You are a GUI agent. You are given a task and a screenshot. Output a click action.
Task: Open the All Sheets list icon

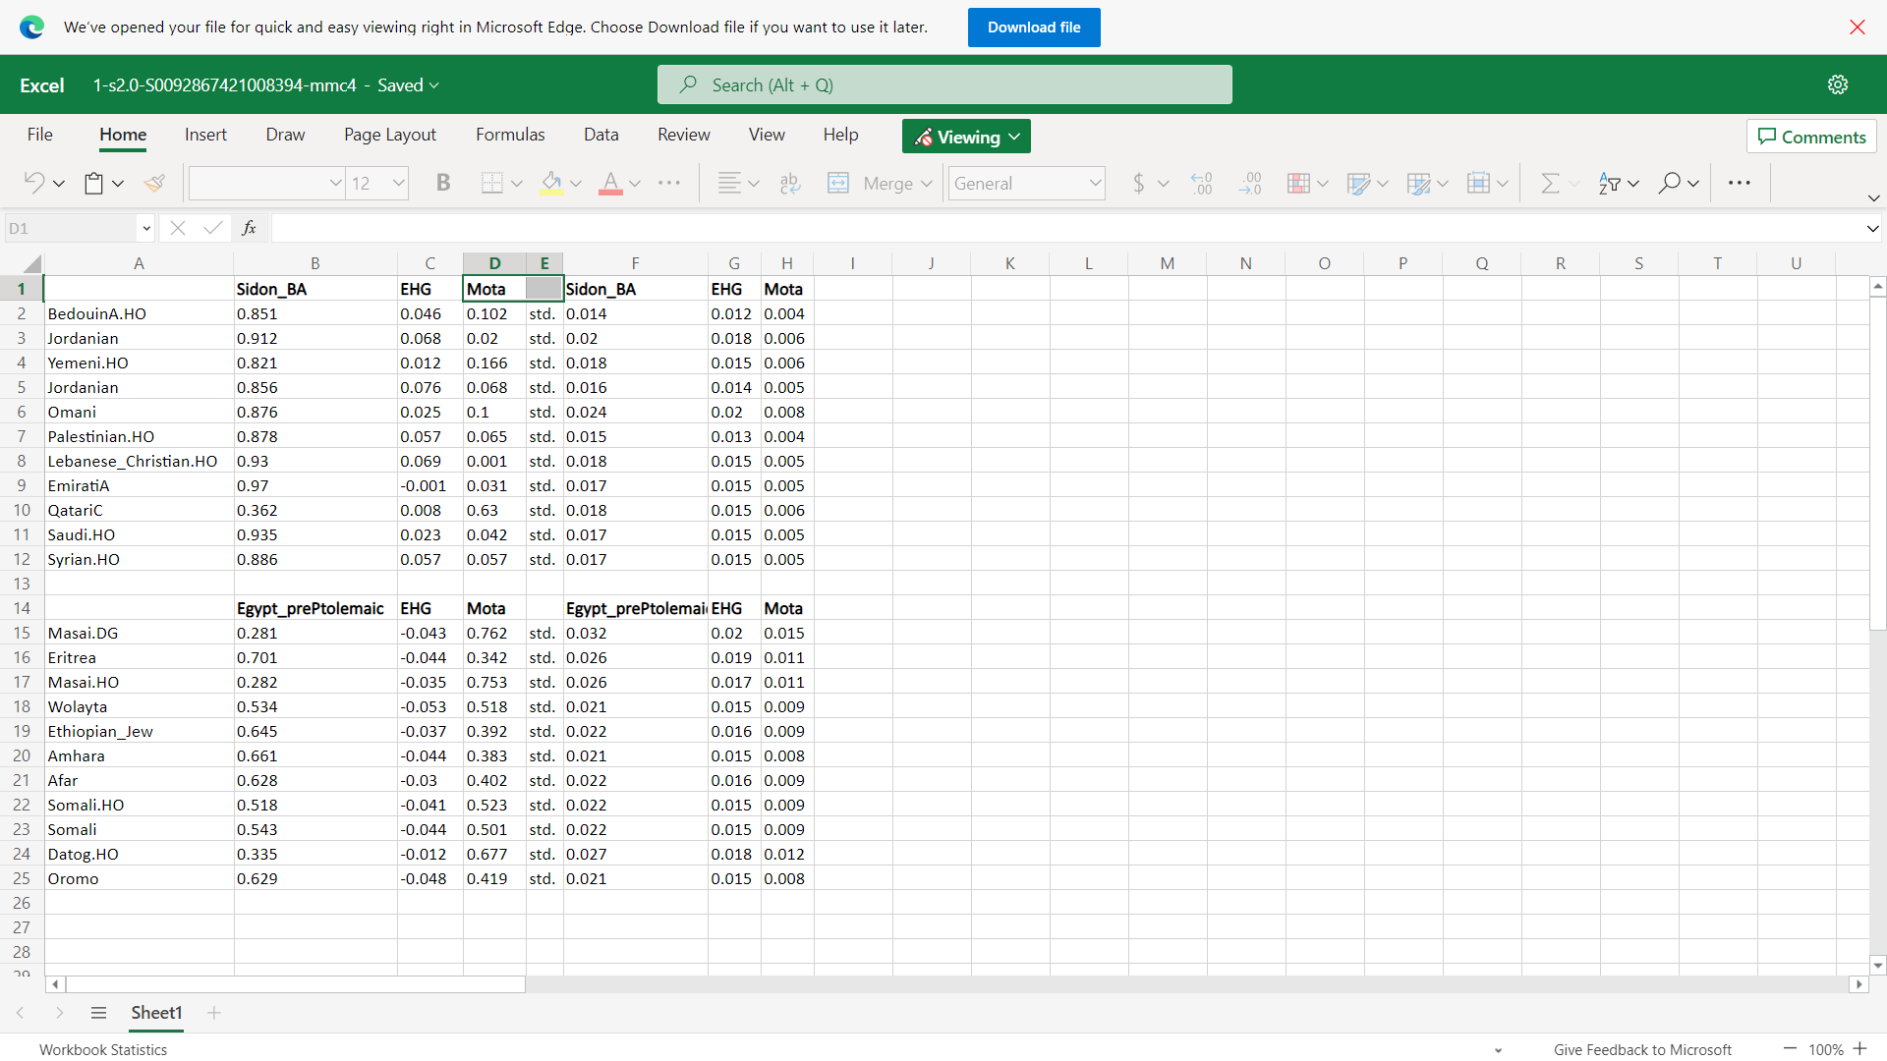pyautogui.click(x=98, y=1013)
